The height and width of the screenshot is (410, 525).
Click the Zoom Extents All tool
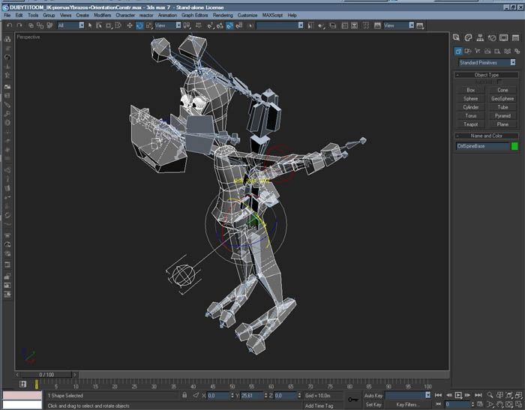click(519, 395)
